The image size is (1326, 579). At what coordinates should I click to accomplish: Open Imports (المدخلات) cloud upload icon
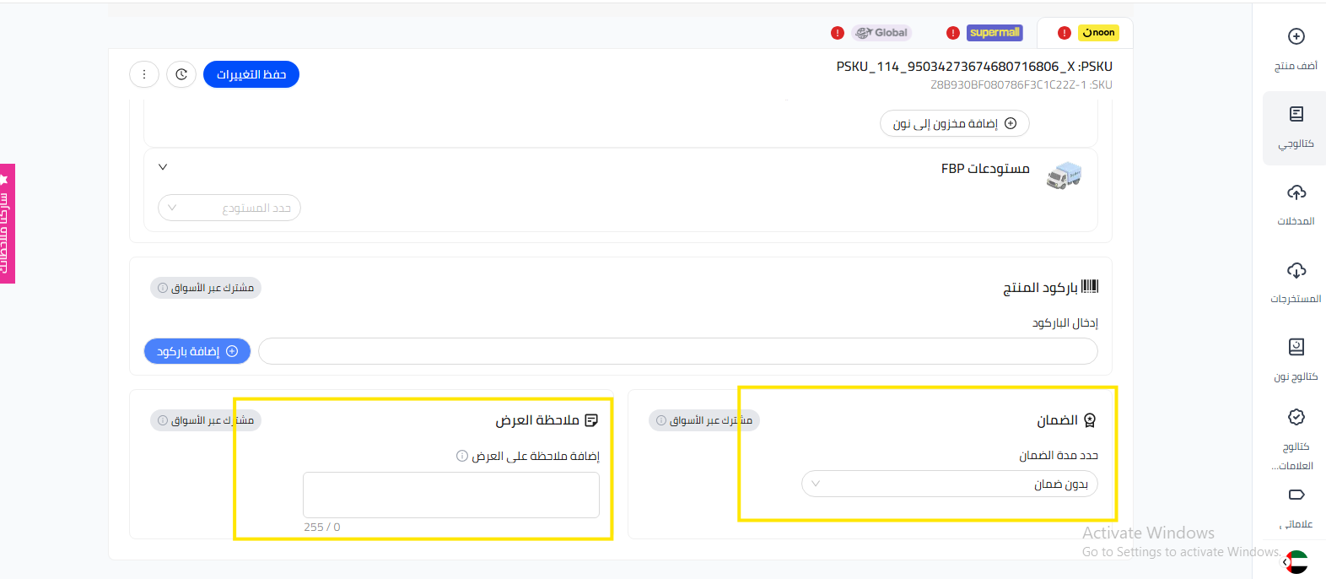(1296, 192)
